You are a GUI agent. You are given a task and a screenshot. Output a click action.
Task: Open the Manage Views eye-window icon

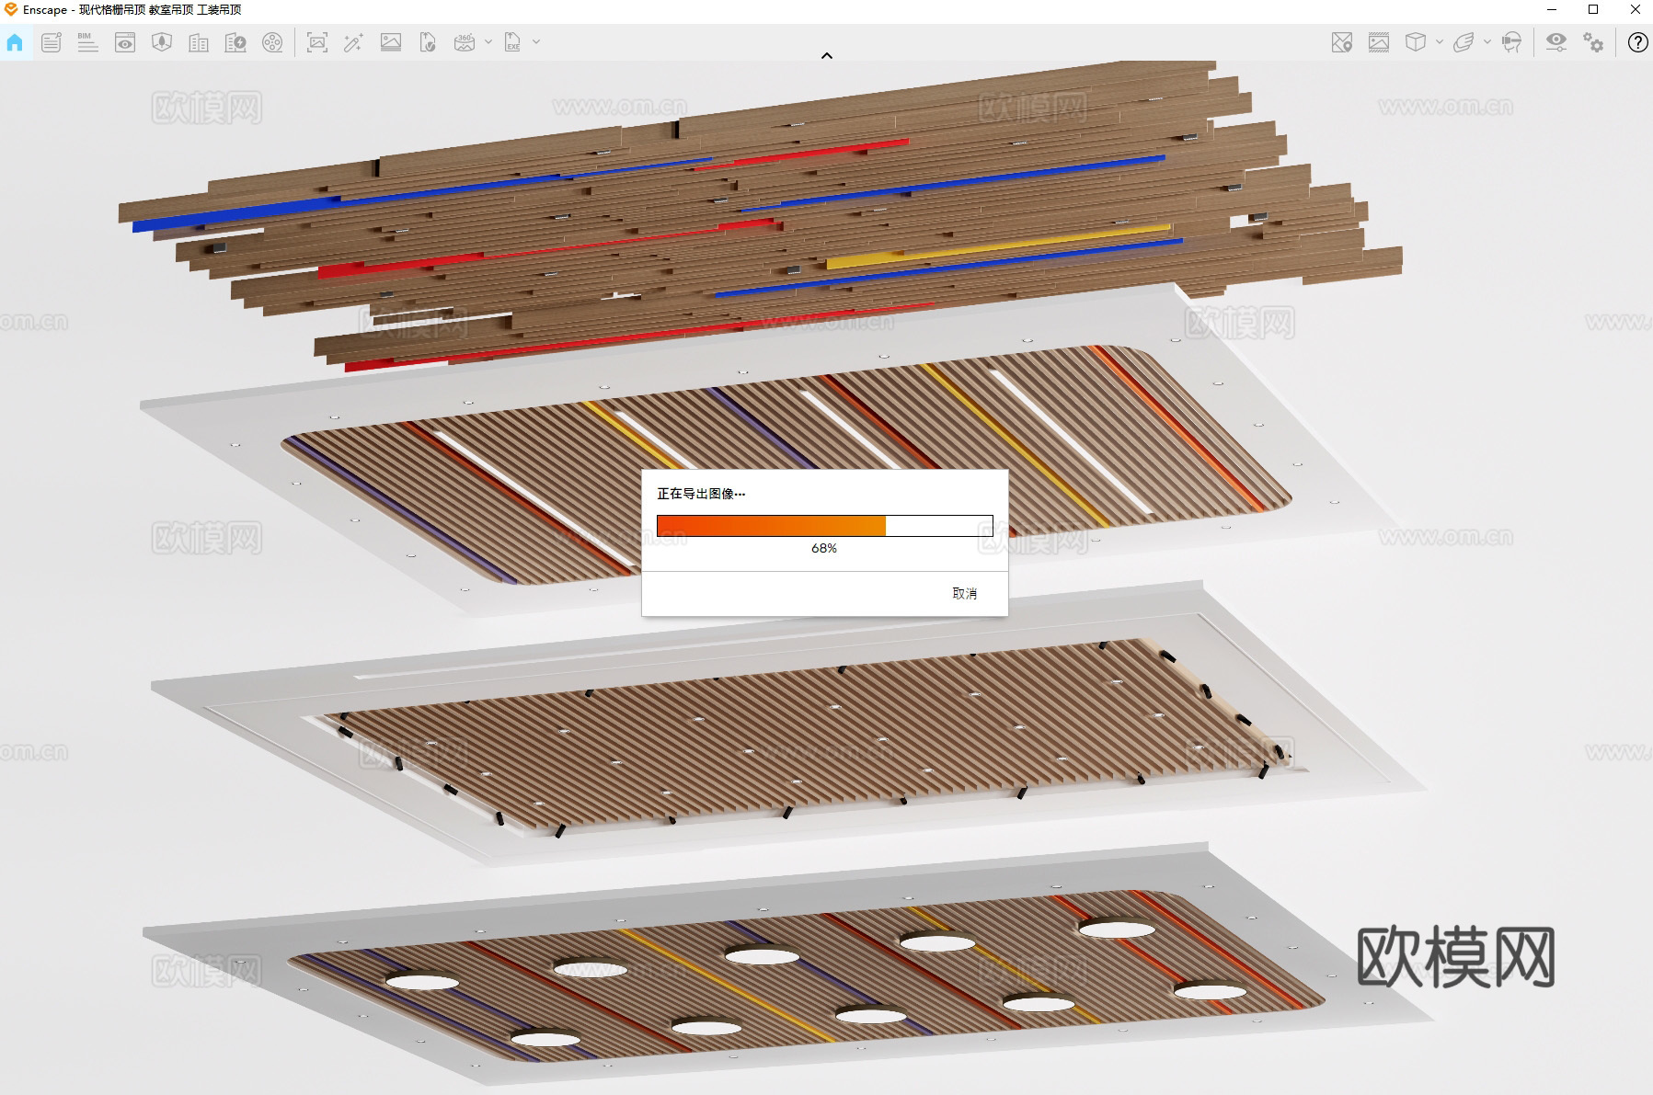pos(125,42)
